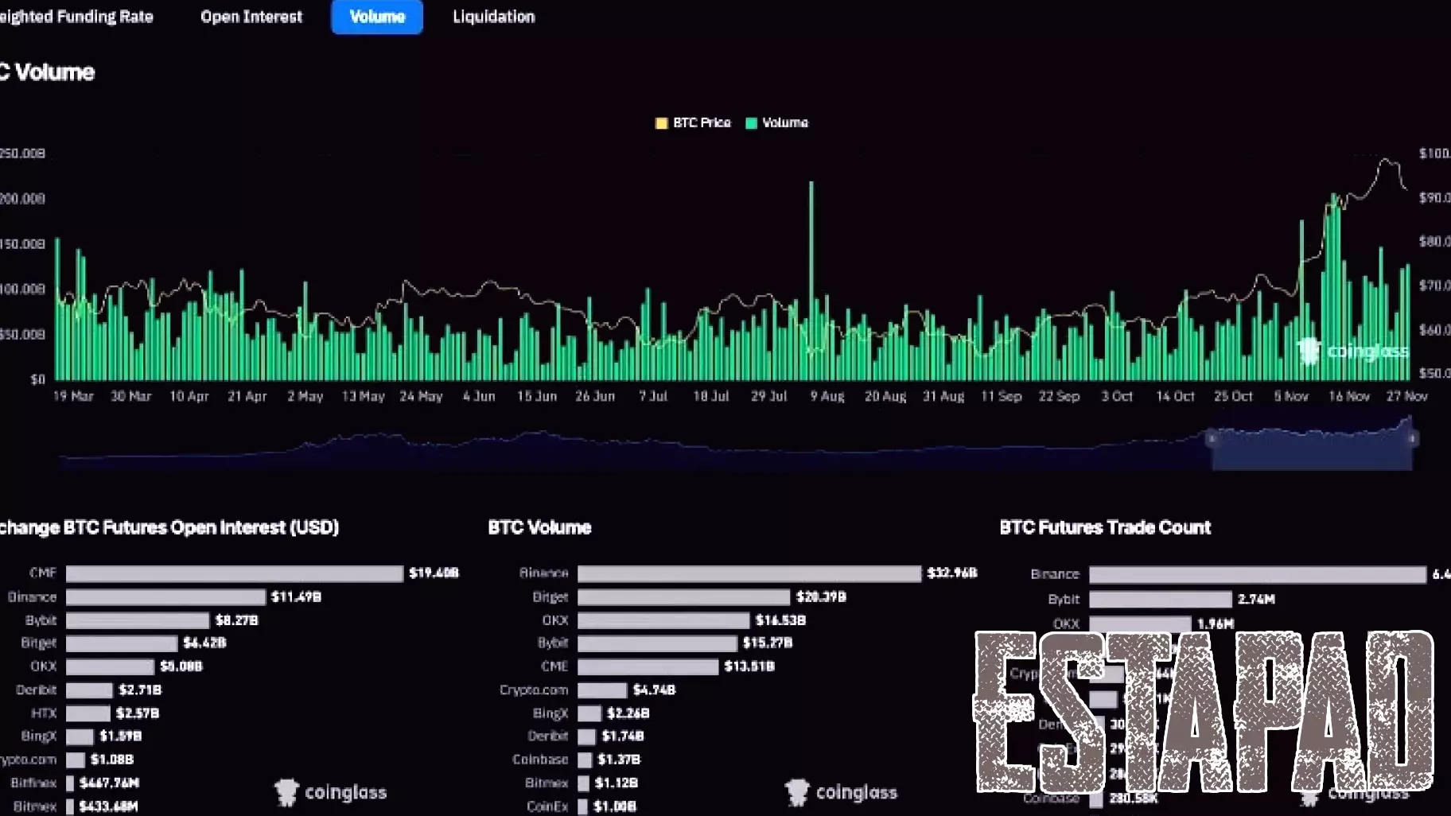Click the Binance trade count bar
Viewport: 1451px width, 816px height.
(1258, 574)
